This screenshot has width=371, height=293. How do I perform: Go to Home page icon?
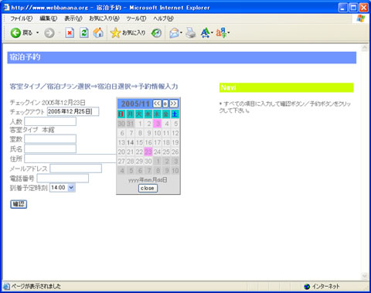pos(98,33)
